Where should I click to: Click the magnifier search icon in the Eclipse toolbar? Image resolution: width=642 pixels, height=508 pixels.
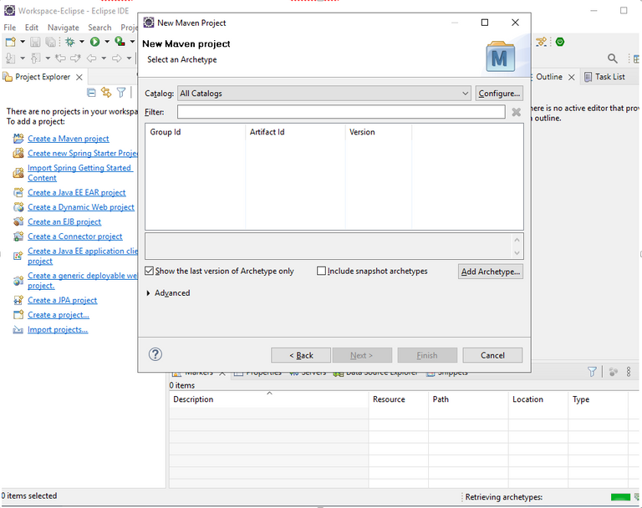[x=613, y=58]
